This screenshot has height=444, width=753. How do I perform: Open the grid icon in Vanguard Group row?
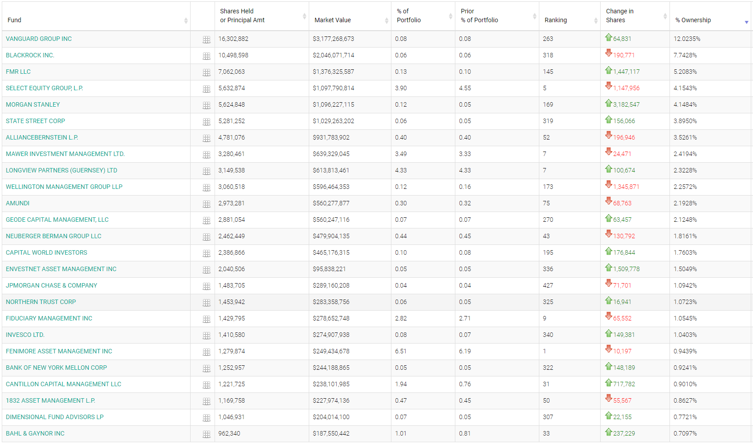[207, 40]
